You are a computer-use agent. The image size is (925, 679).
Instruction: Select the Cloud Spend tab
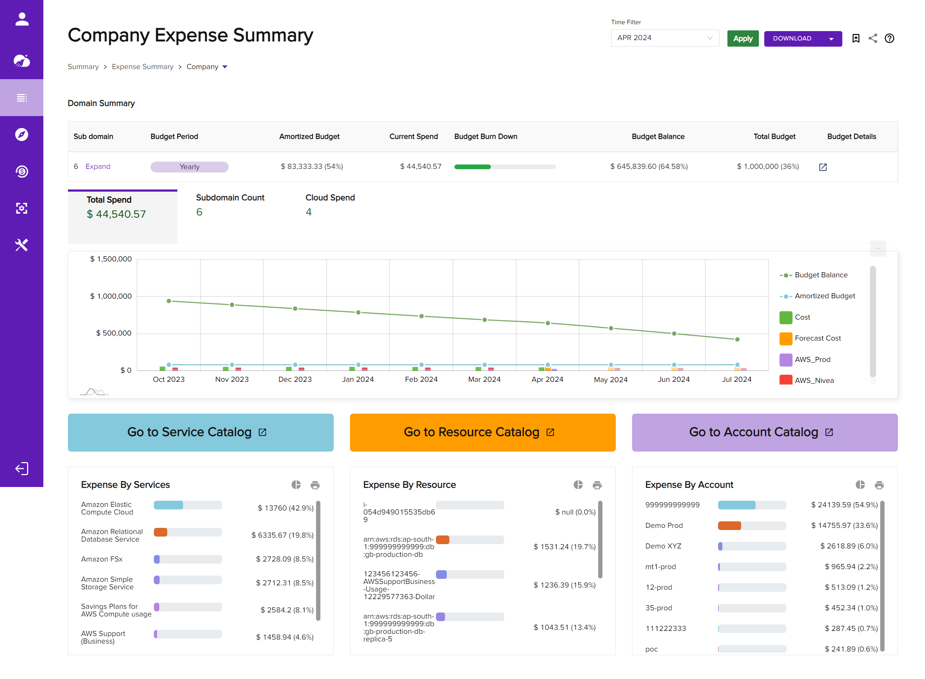click(x=330, y=205)
